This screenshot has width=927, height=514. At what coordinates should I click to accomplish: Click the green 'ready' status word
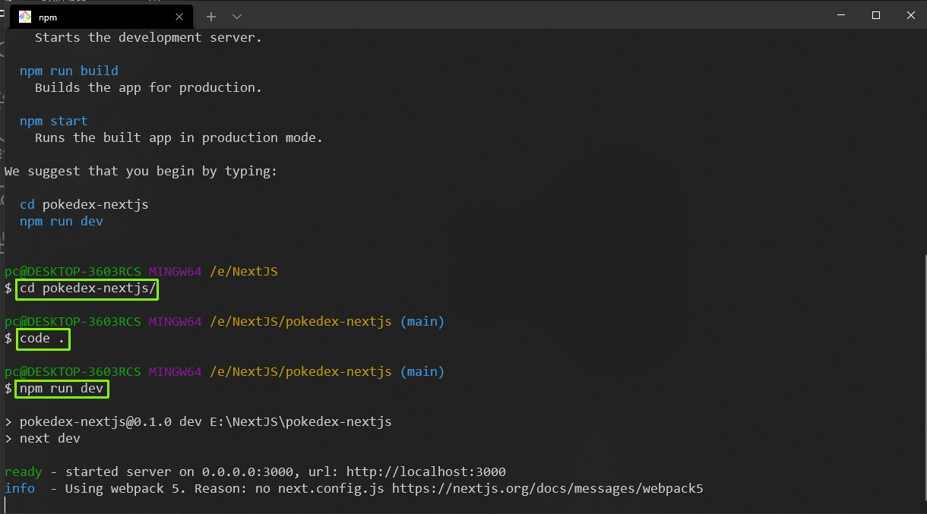pyautogui.click(x=23, y=471)
